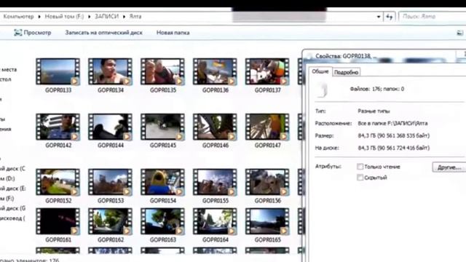The width and height of the screenshot is (466, 262).
Task: Click the refresh button beside address bar
Action: tap(390, 17)
